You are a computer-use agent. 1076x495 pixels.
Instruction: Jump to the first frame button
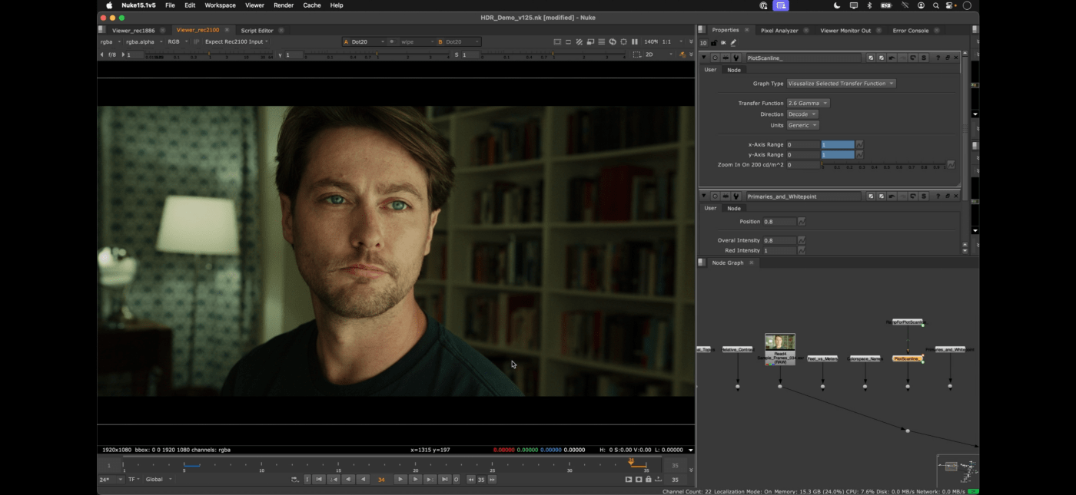pyautogui.click(x=319, y=480)
